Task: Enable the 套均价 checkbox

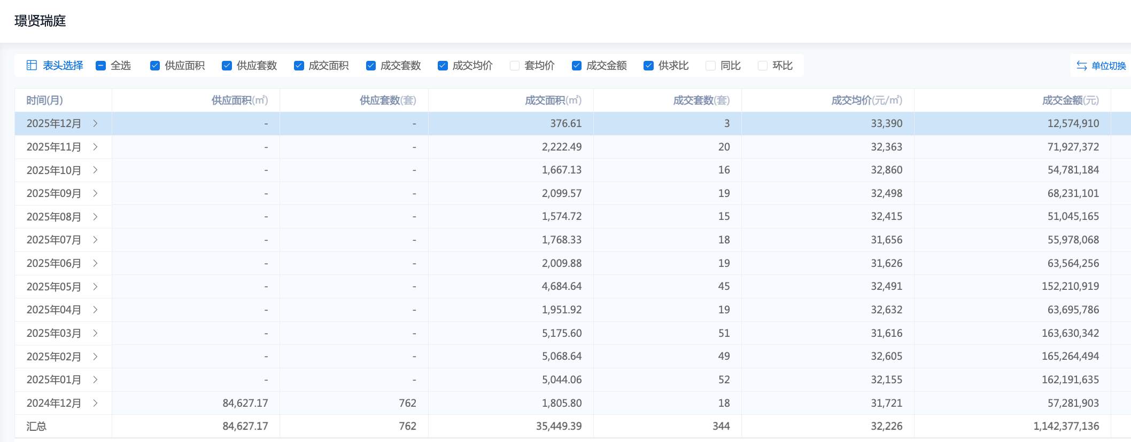Action: (515, 66)
